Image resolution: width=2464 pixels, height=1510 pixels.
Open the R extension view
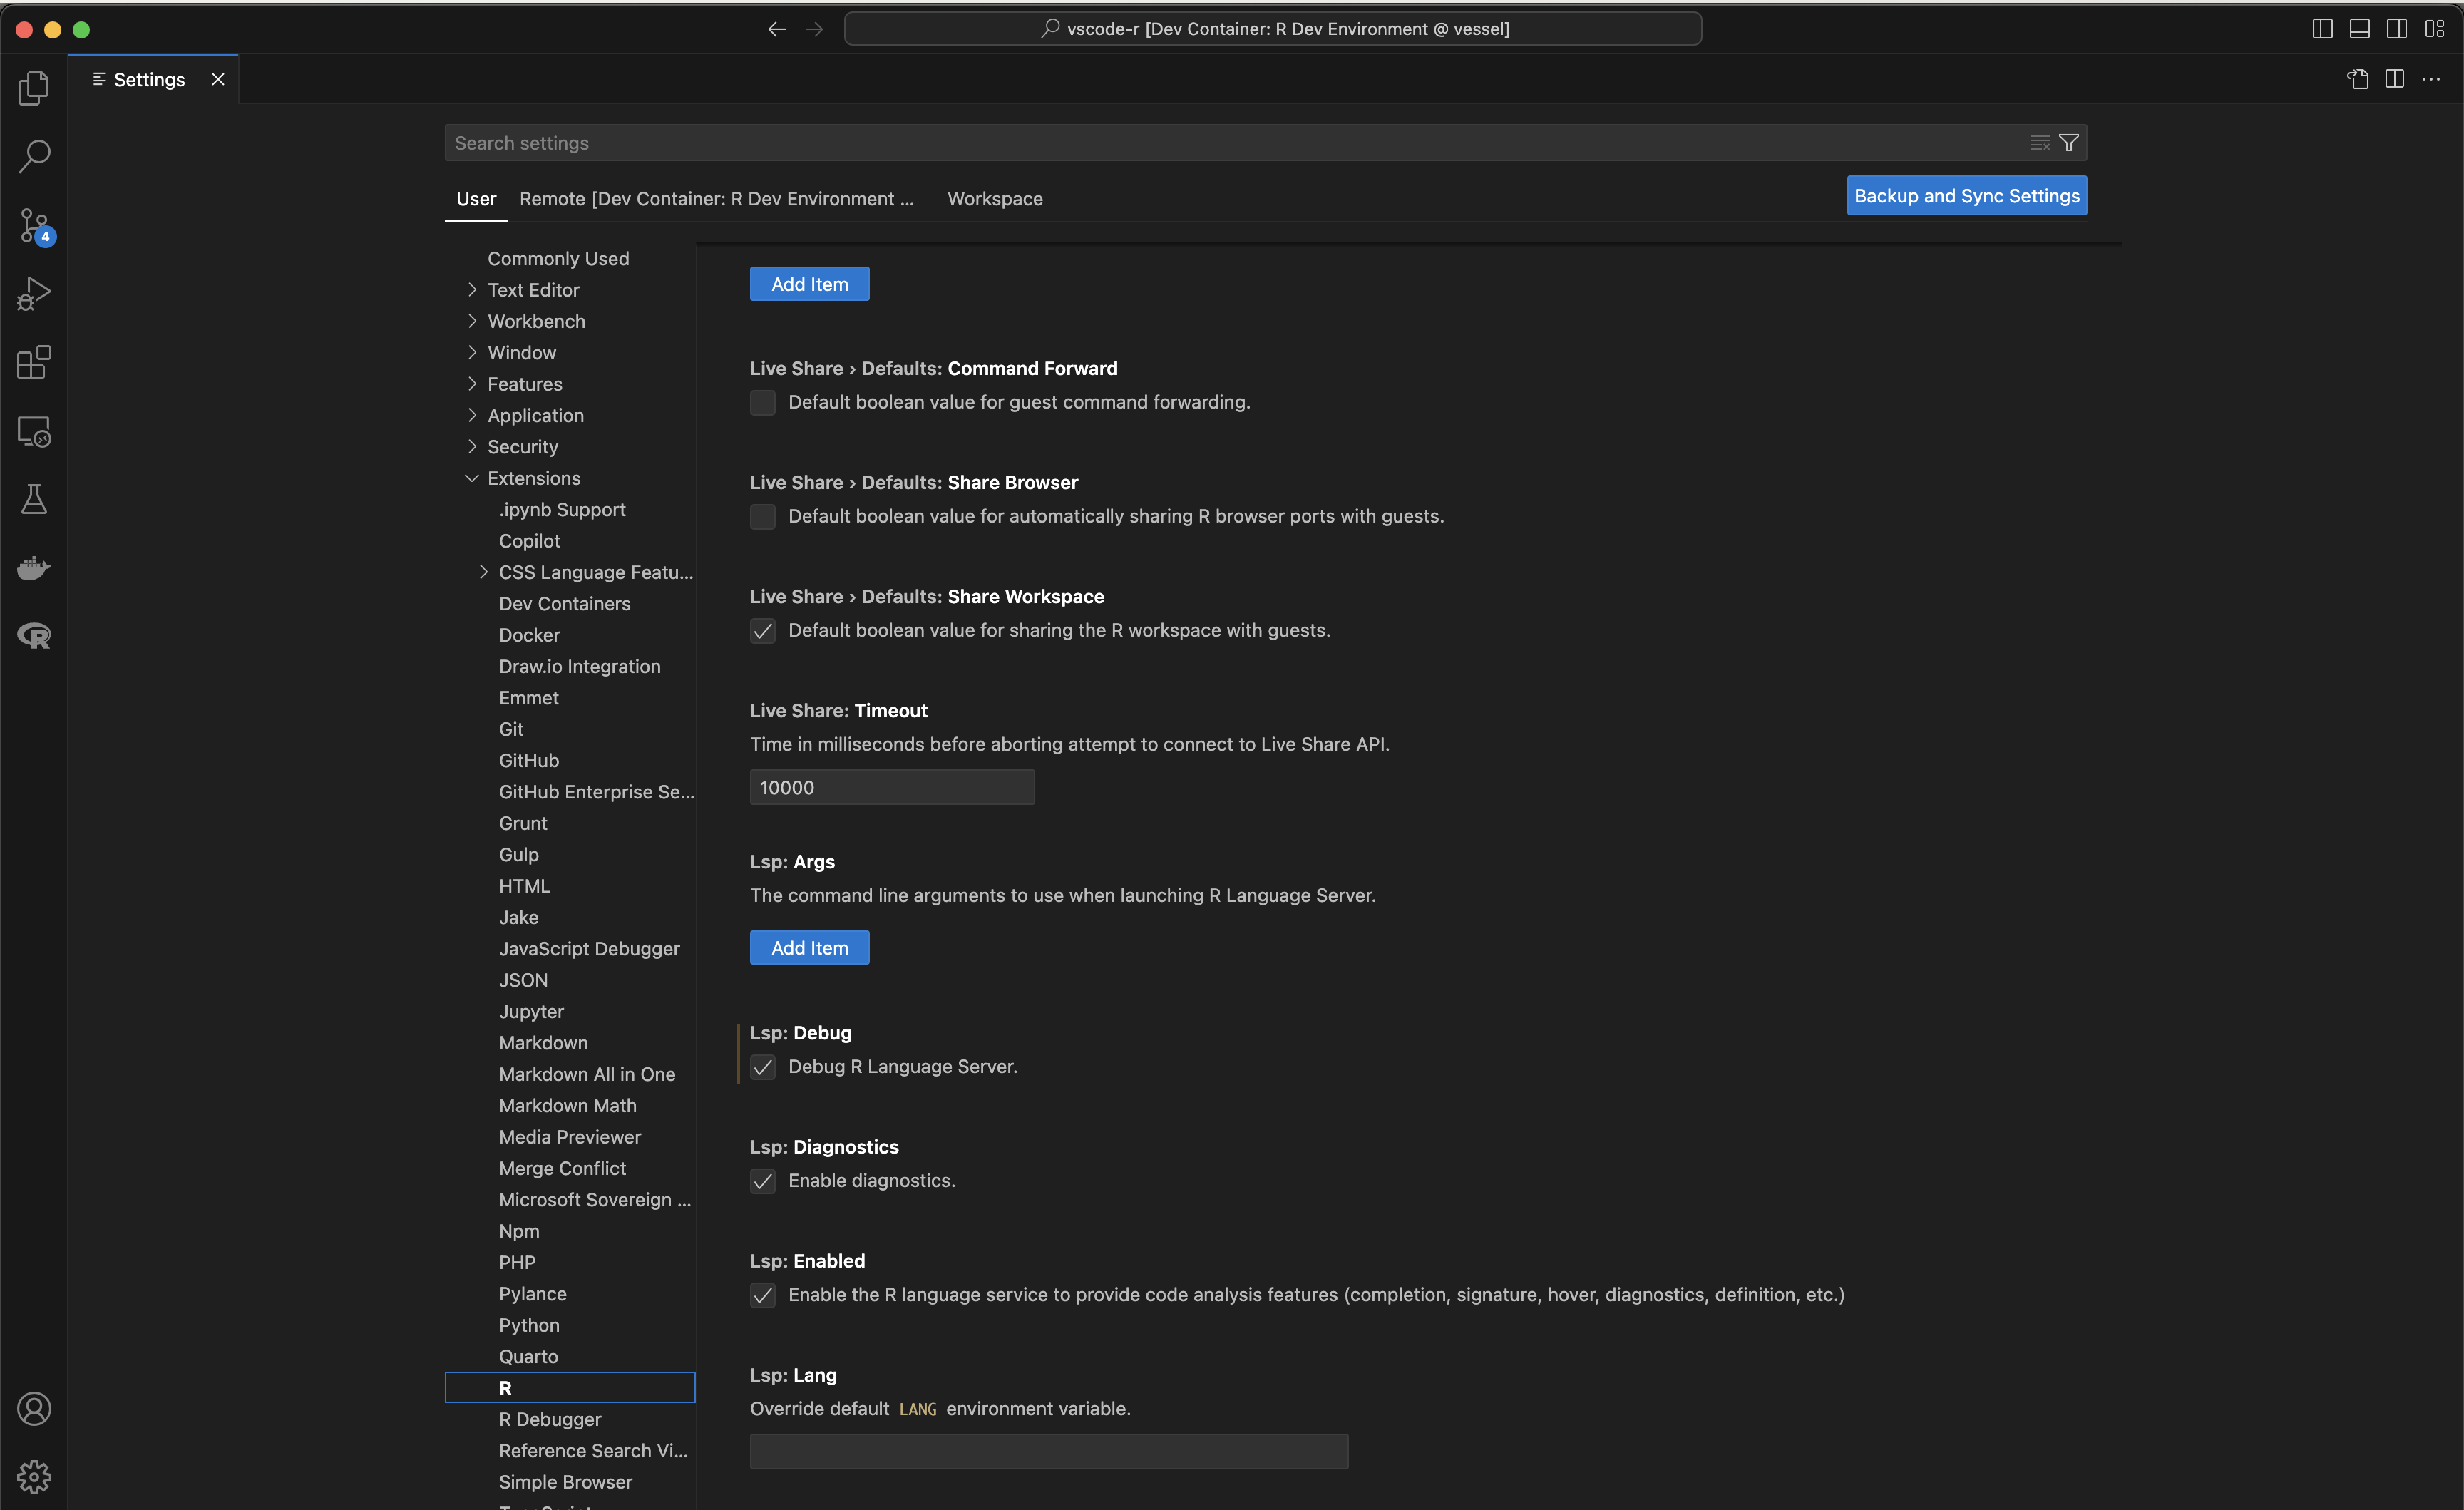click(x=34, y=636)
